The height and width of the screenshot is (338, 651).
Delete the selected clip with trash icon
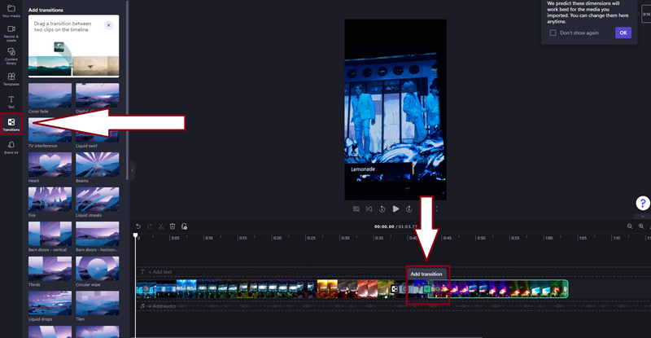(x=173, y=226)
